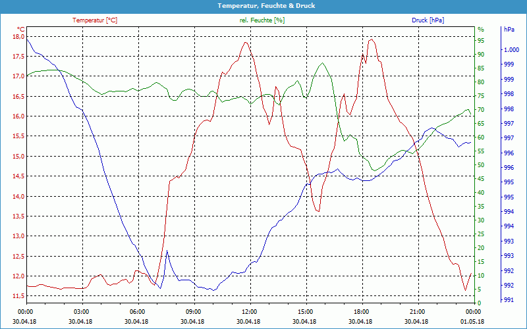Viewport: 527px width, 329px height.
Task: Pick the 21:00 time axis label
Action: pos(417,311)
